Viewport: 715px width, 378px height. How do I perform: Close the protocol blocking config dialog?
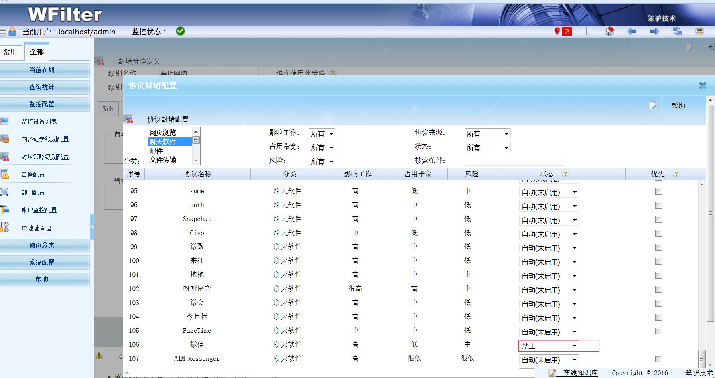(x=703, y=85)
